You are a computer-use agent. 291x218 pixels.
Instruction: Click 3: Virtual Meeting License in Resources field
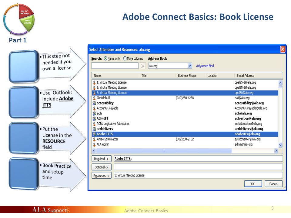(x=129, y=175)
